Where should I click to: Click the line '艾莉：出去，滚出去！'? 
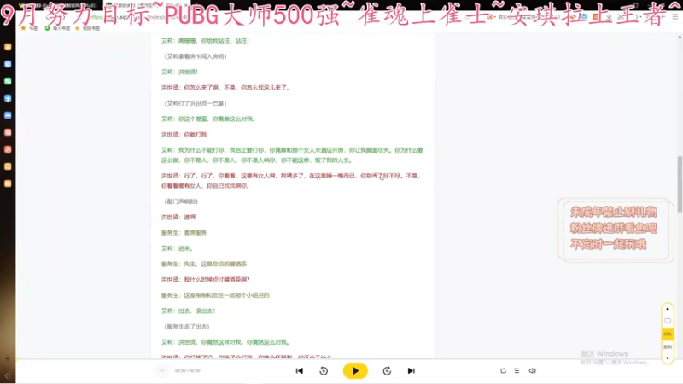click(x=188, y=311)
